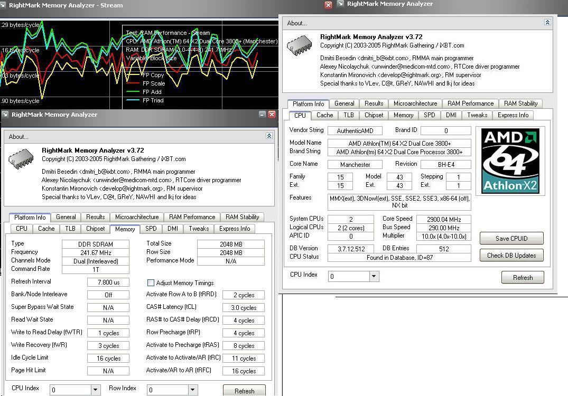Switch to General tab in the Memory-tab window

(66, 217)
